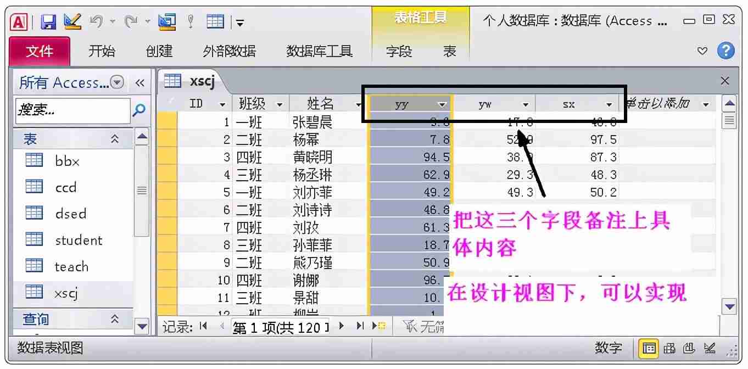Select the sx cell showing 97.5
The height and width of the screenshot is (369, 748).
pos(577,140)
